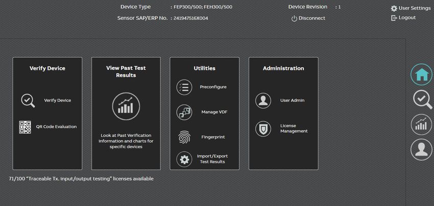Click the Device Type value FEP300/500; FEH300/500
The height and width of the screenshot is (206, 434).
click(203, 7)
